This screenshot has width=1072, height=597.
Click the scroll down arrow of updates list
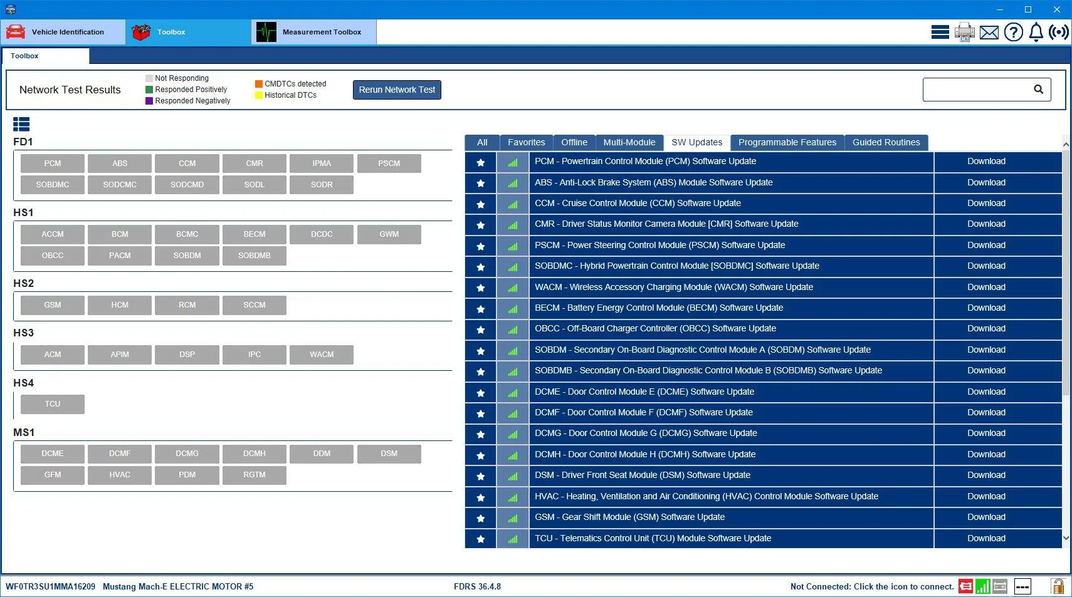(1066, 537)
